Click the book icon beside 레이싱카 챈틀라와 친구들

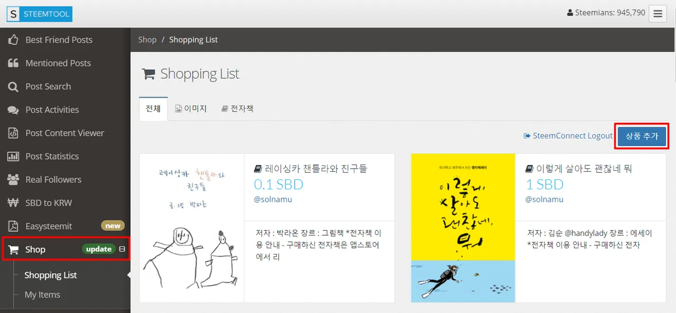[258, 169]
